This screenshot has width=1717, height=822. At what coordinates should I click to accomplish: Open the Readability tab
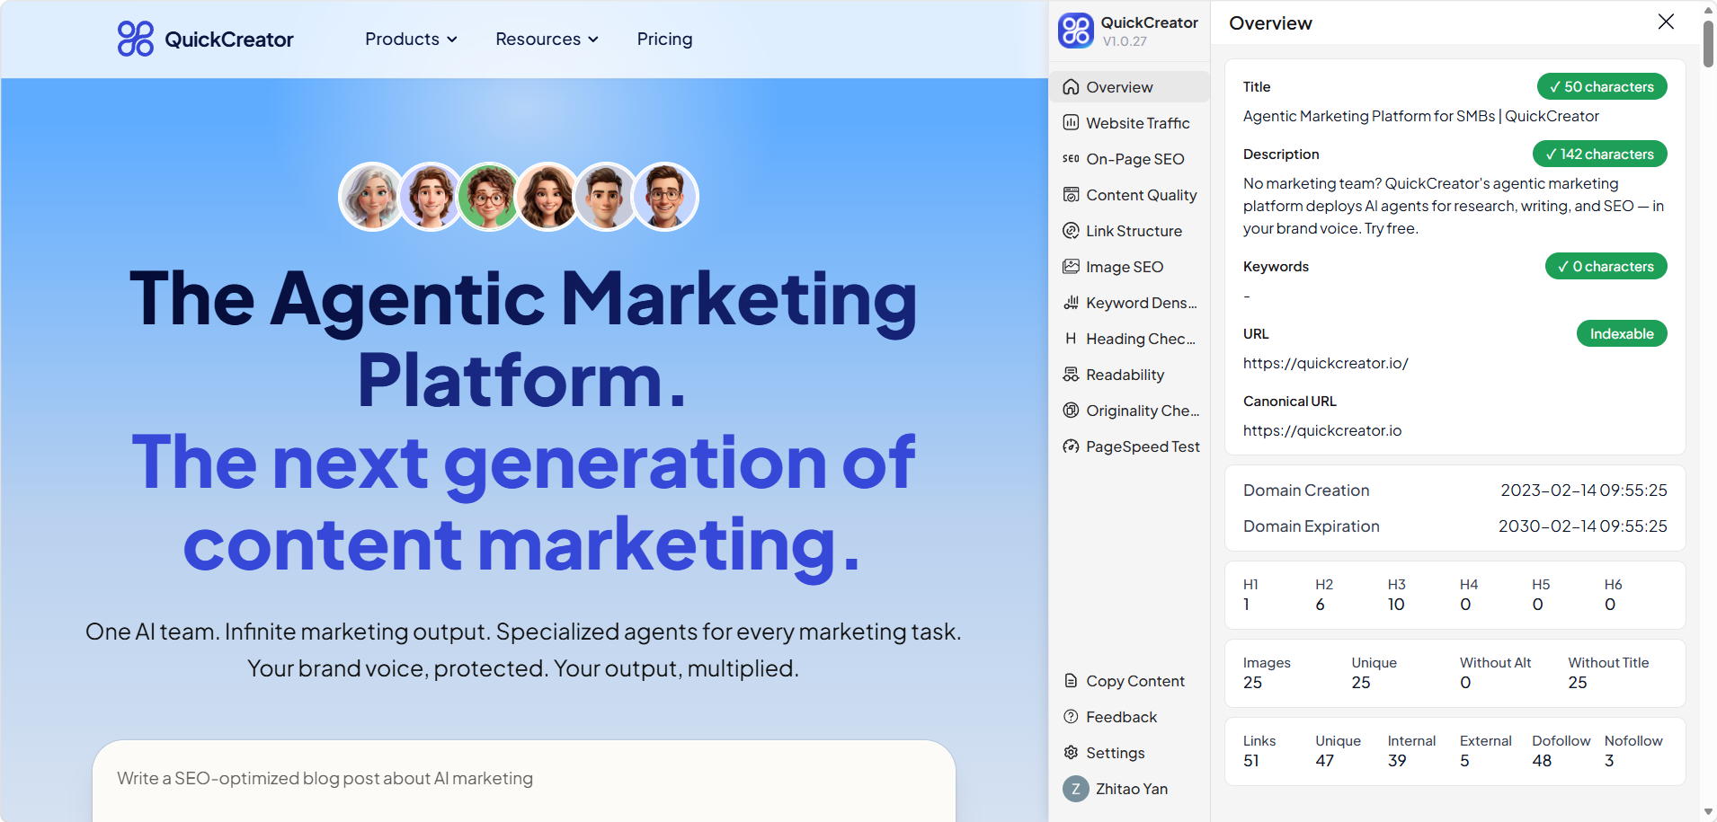click(1125, 375)
